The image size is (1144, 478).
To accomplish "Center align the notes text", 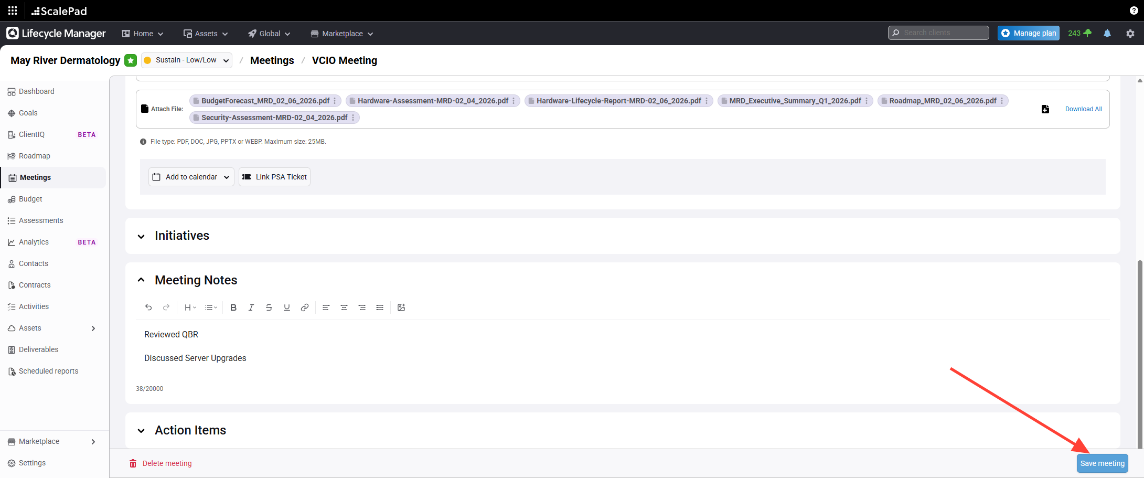I will [344, 307].
